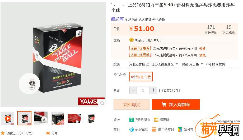This screenshot has width=243, height=140.
Task: Click the magnifier zoom icon on product image
Action: coord(102,103)
